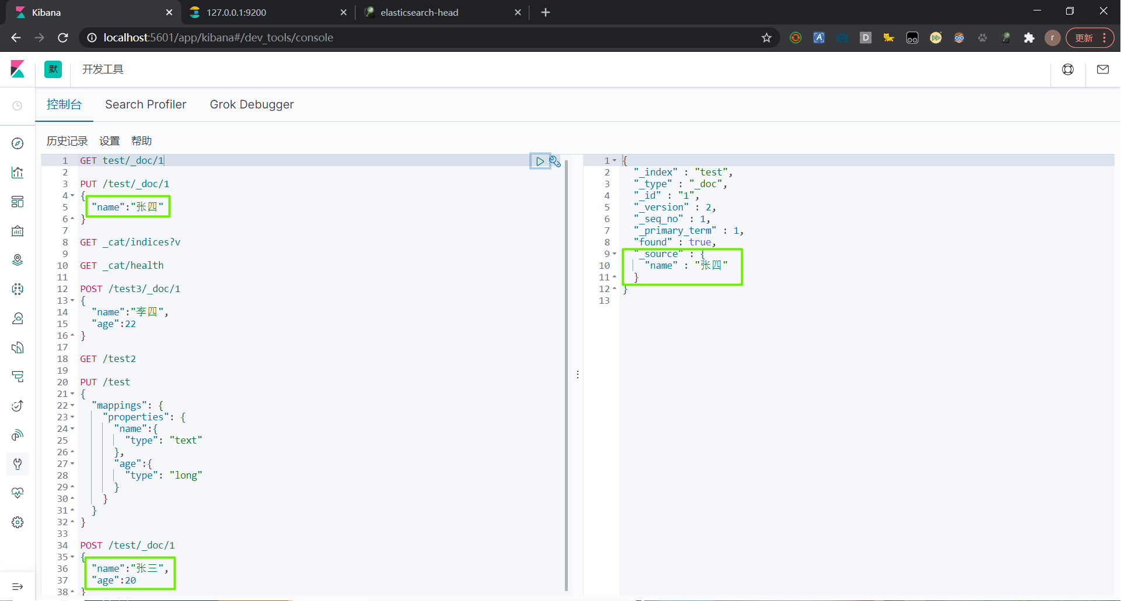Click the pane resize handle dots
This screenshot has width=1121, height=601.
(578, 374)
